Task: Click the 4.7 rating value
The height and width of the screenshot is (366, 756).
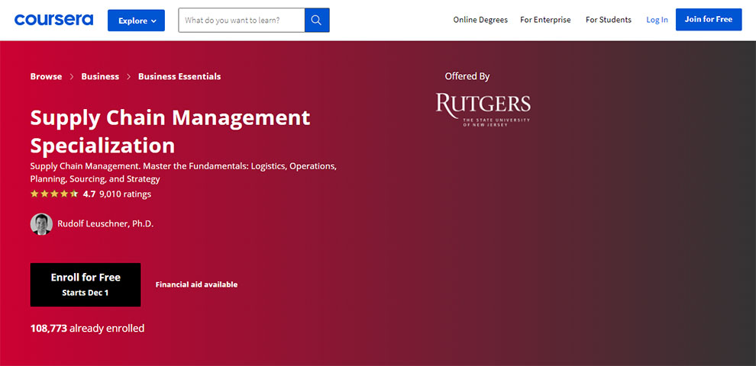Action: [x=89, y=194]
